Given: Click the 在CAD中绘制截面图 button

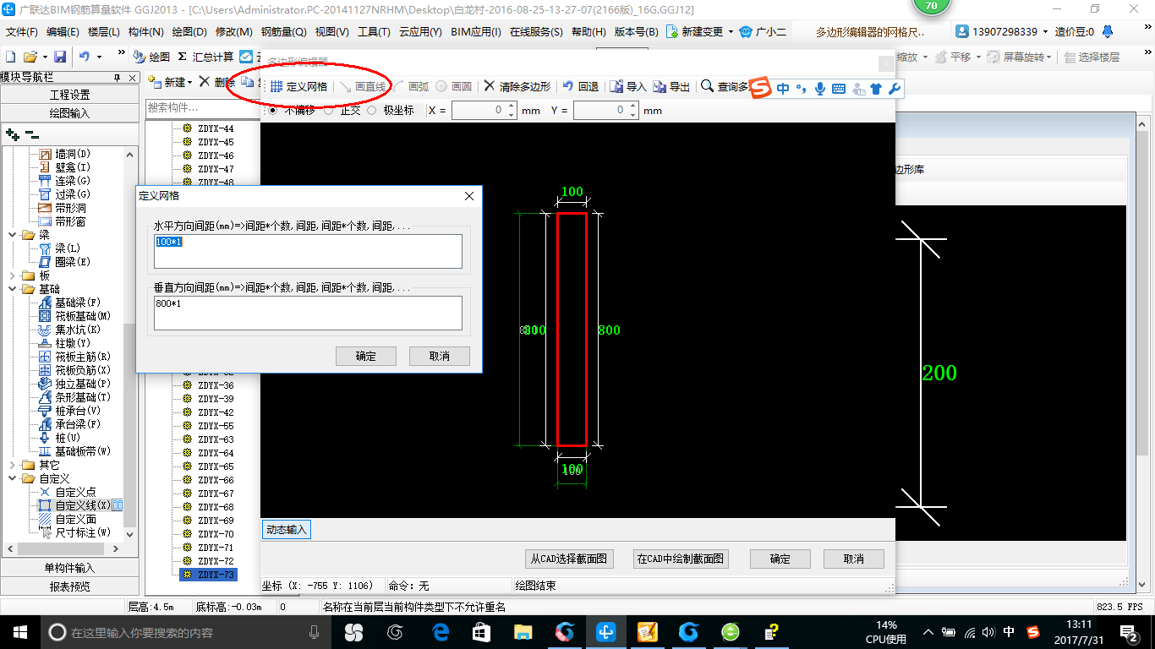Looking at the screenshot, I should pos(681,559).
